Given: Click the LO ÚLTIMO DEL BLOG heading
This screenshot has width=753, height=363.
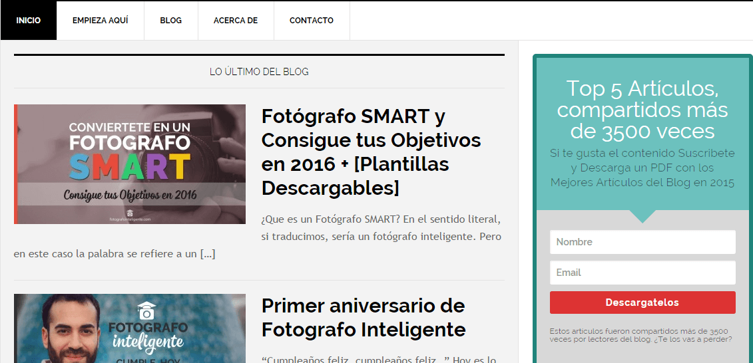Looking at the screenshot, I should click(x=259, y=72).
